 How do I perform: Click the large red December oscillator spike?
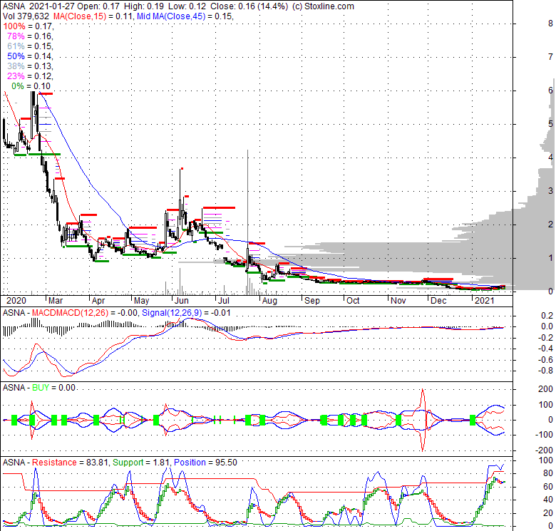point(422,420)
